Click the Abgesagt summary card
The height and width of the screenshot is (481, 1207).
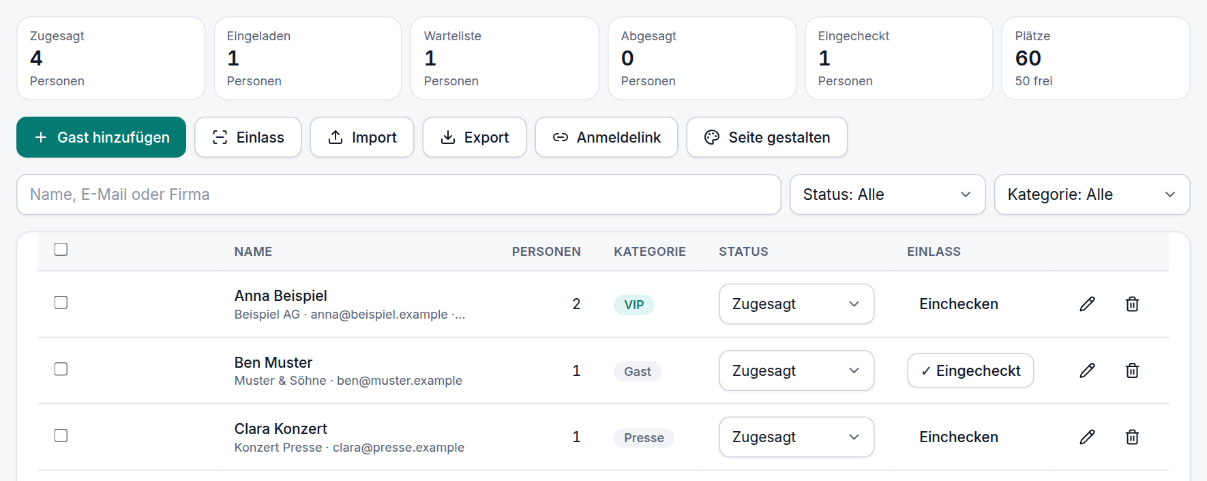(702, 59)
